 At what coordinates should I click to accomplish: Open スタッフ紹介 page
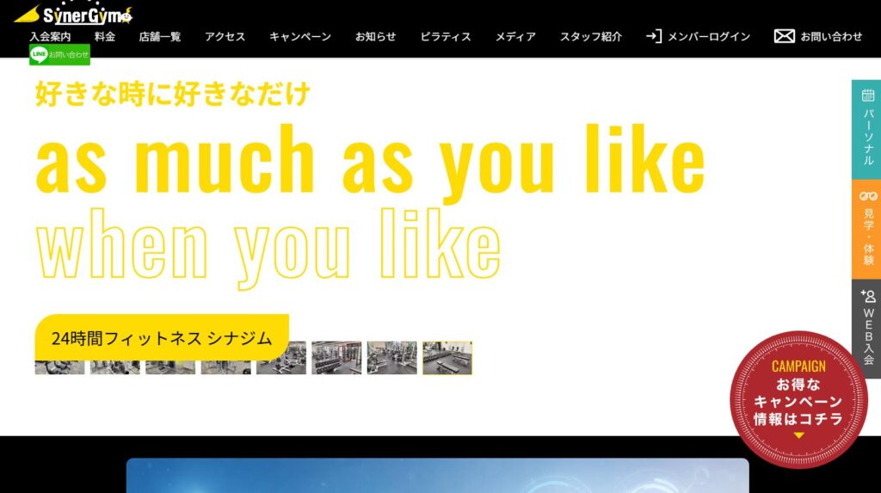(x=590, y=36)
